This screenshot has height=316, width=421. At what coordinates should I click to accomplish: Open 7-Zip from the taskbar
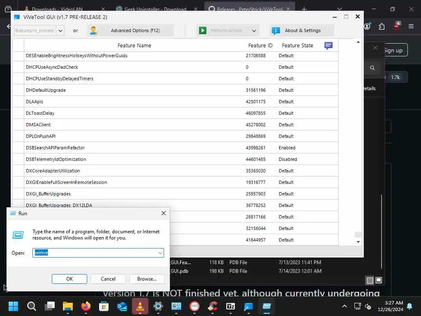point(230,306)
